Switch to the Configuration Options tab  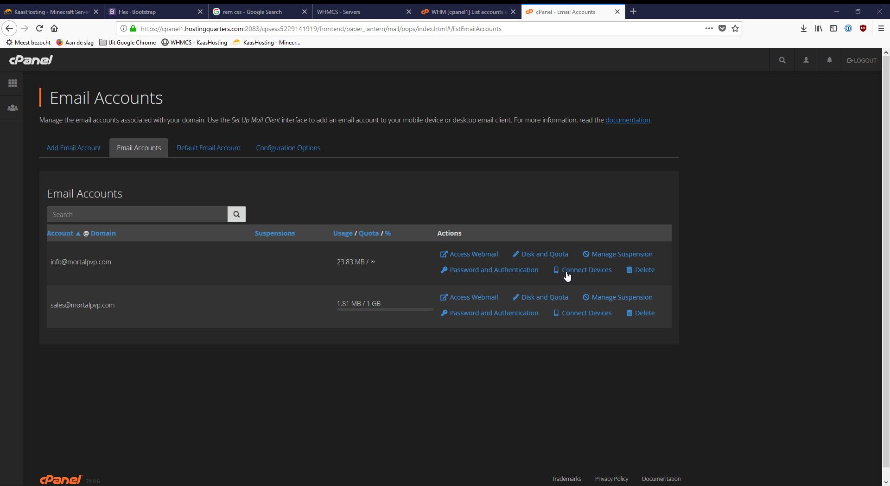coord(288,148)
